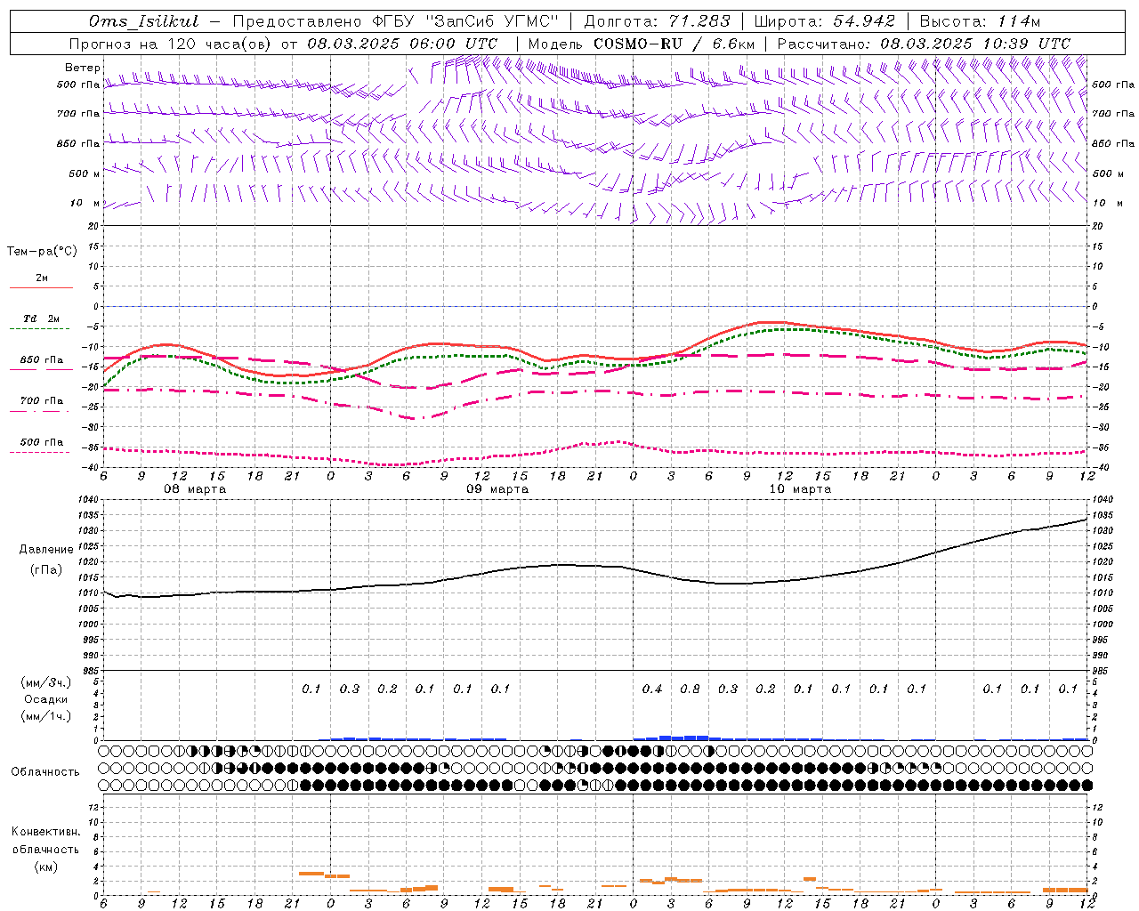The image size is (1139, 911).
Task: Click the provider text ФГБУ "ЗапСиб УГМС"
Action: pos(464,21)
